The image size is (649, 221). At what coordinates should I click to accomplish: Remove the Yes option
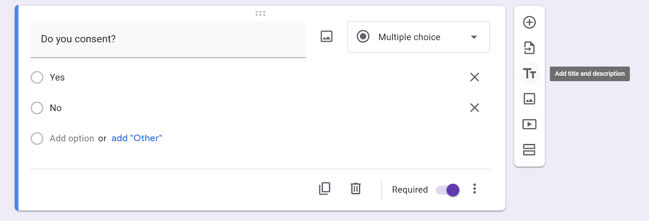(x=475, y=77)
